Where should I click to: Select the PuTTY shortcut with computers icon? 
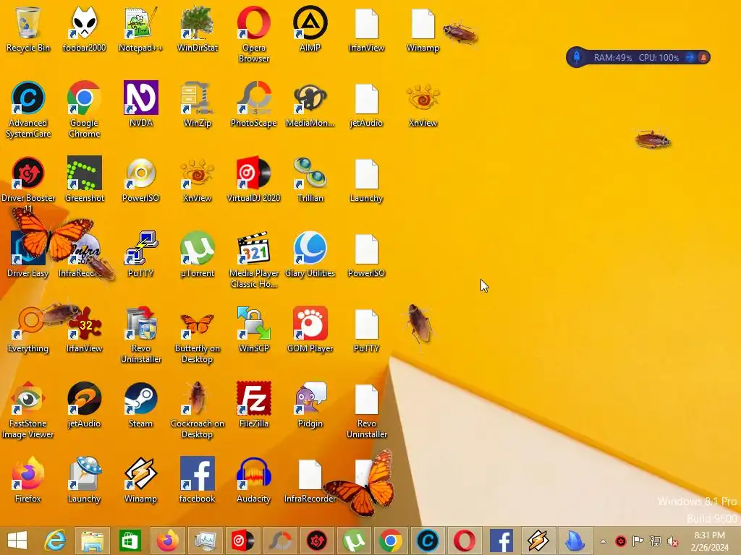(x=140, y=254)
